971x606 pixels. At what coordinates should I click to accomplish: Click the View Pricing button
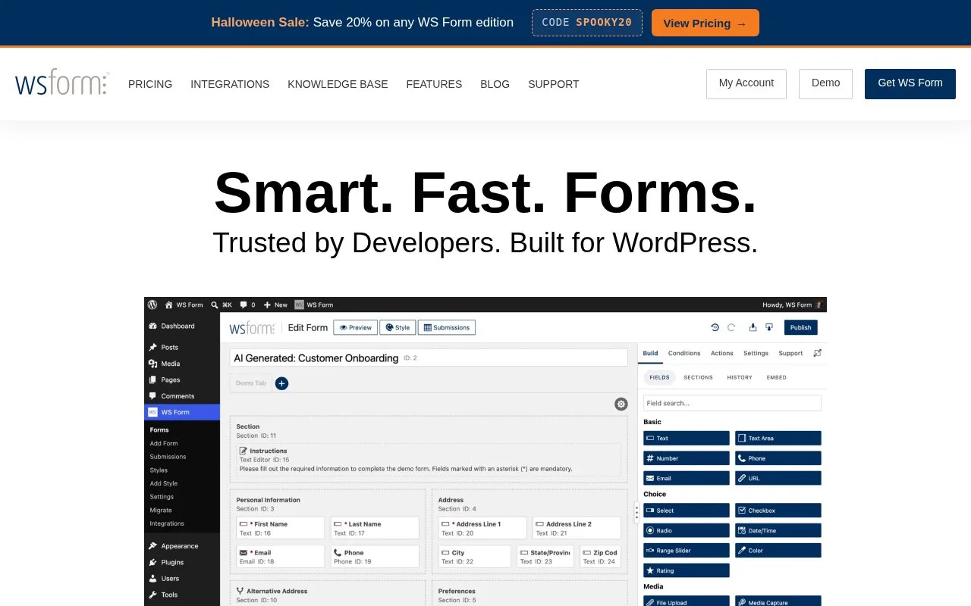click(705, 23)
